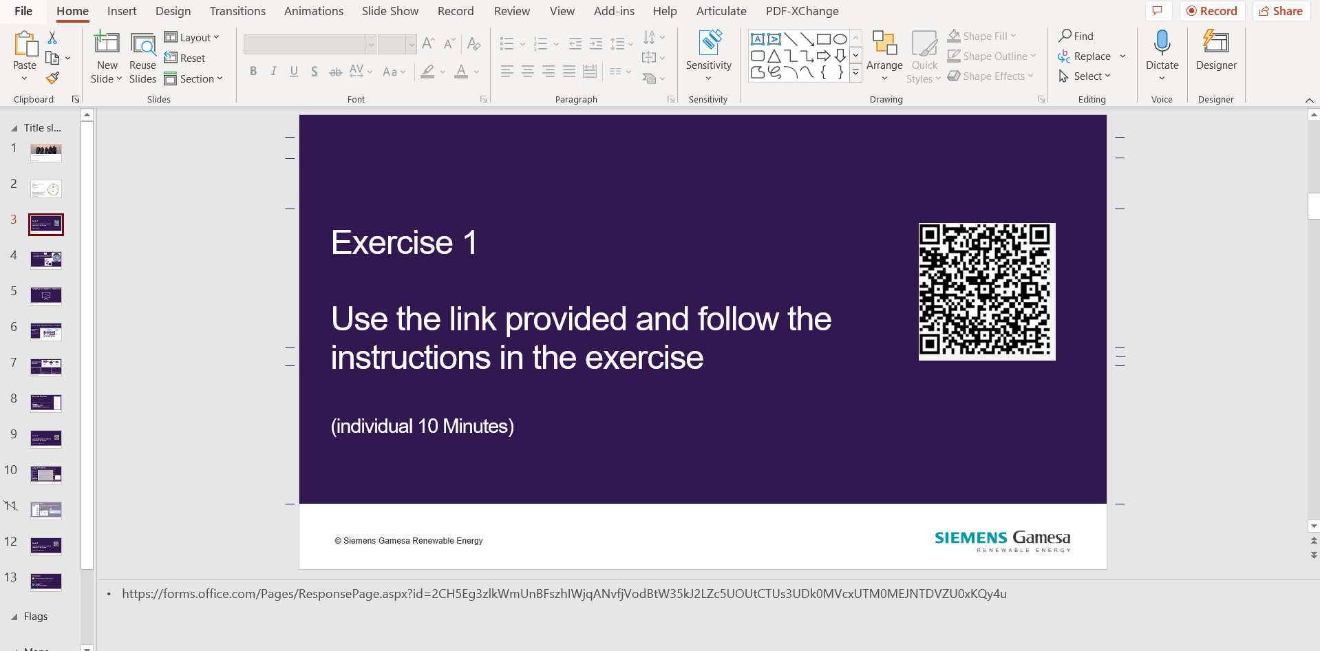Click the Paste clipboard icon

25,44
